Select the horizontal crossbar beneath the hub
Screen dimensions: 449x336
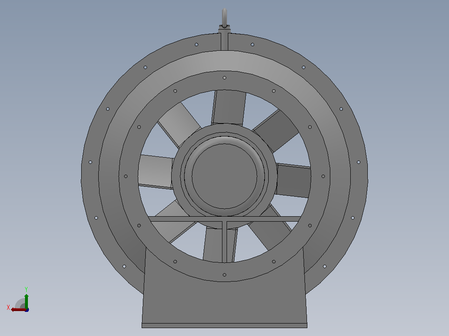click(x=224, y=219)
